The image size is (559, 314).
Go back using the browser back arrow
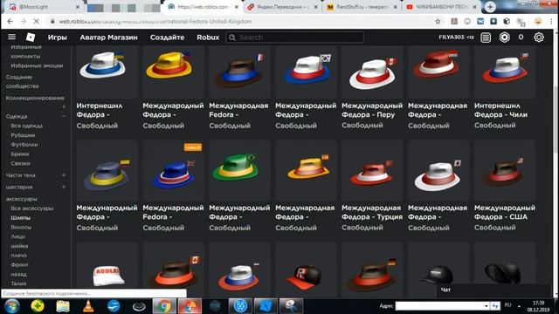coord(10,21)
